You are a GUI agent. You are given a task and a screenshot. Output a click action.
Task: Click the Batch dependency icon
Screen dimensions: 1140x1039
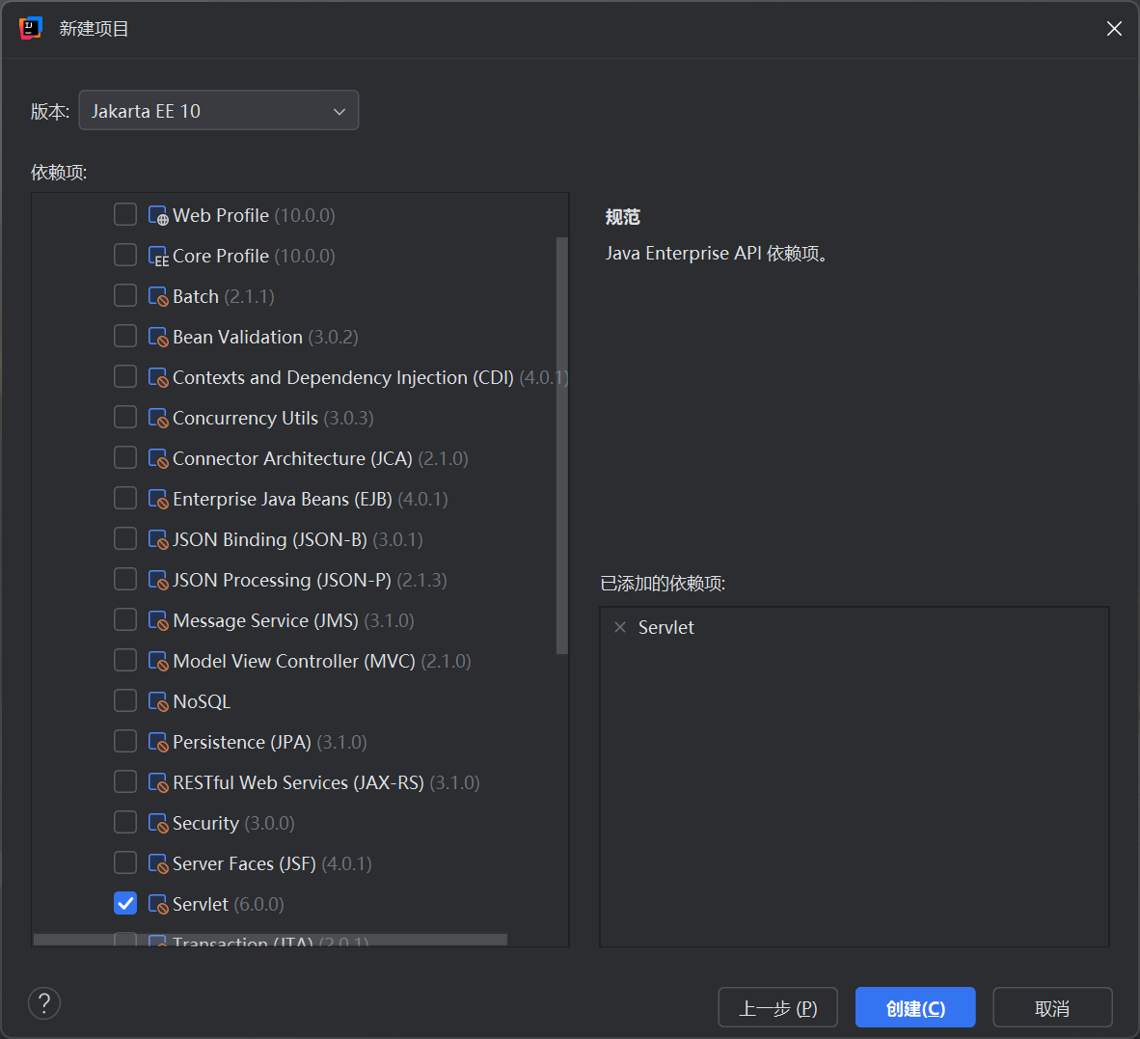coord(158,296)
